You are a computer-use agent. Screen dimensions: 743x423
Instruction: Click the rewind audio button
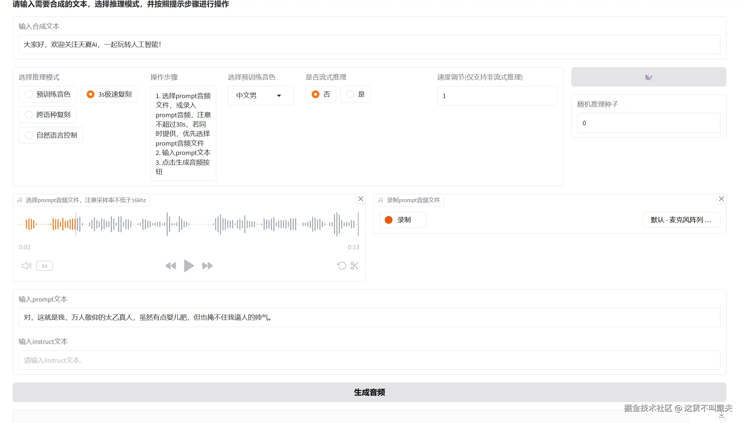pyautogui.click(x=171, y=266)
